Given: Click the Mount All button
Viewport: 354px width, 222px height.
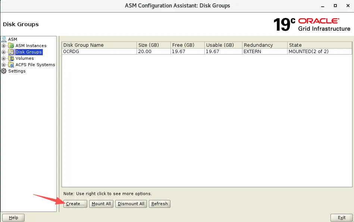Looking at the screenshot, I should click(101, 204).
